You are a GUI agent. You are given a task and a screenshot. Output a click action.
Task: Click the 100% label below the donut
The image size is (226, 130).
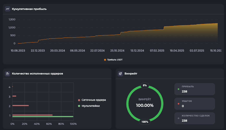tap(145, 122)
